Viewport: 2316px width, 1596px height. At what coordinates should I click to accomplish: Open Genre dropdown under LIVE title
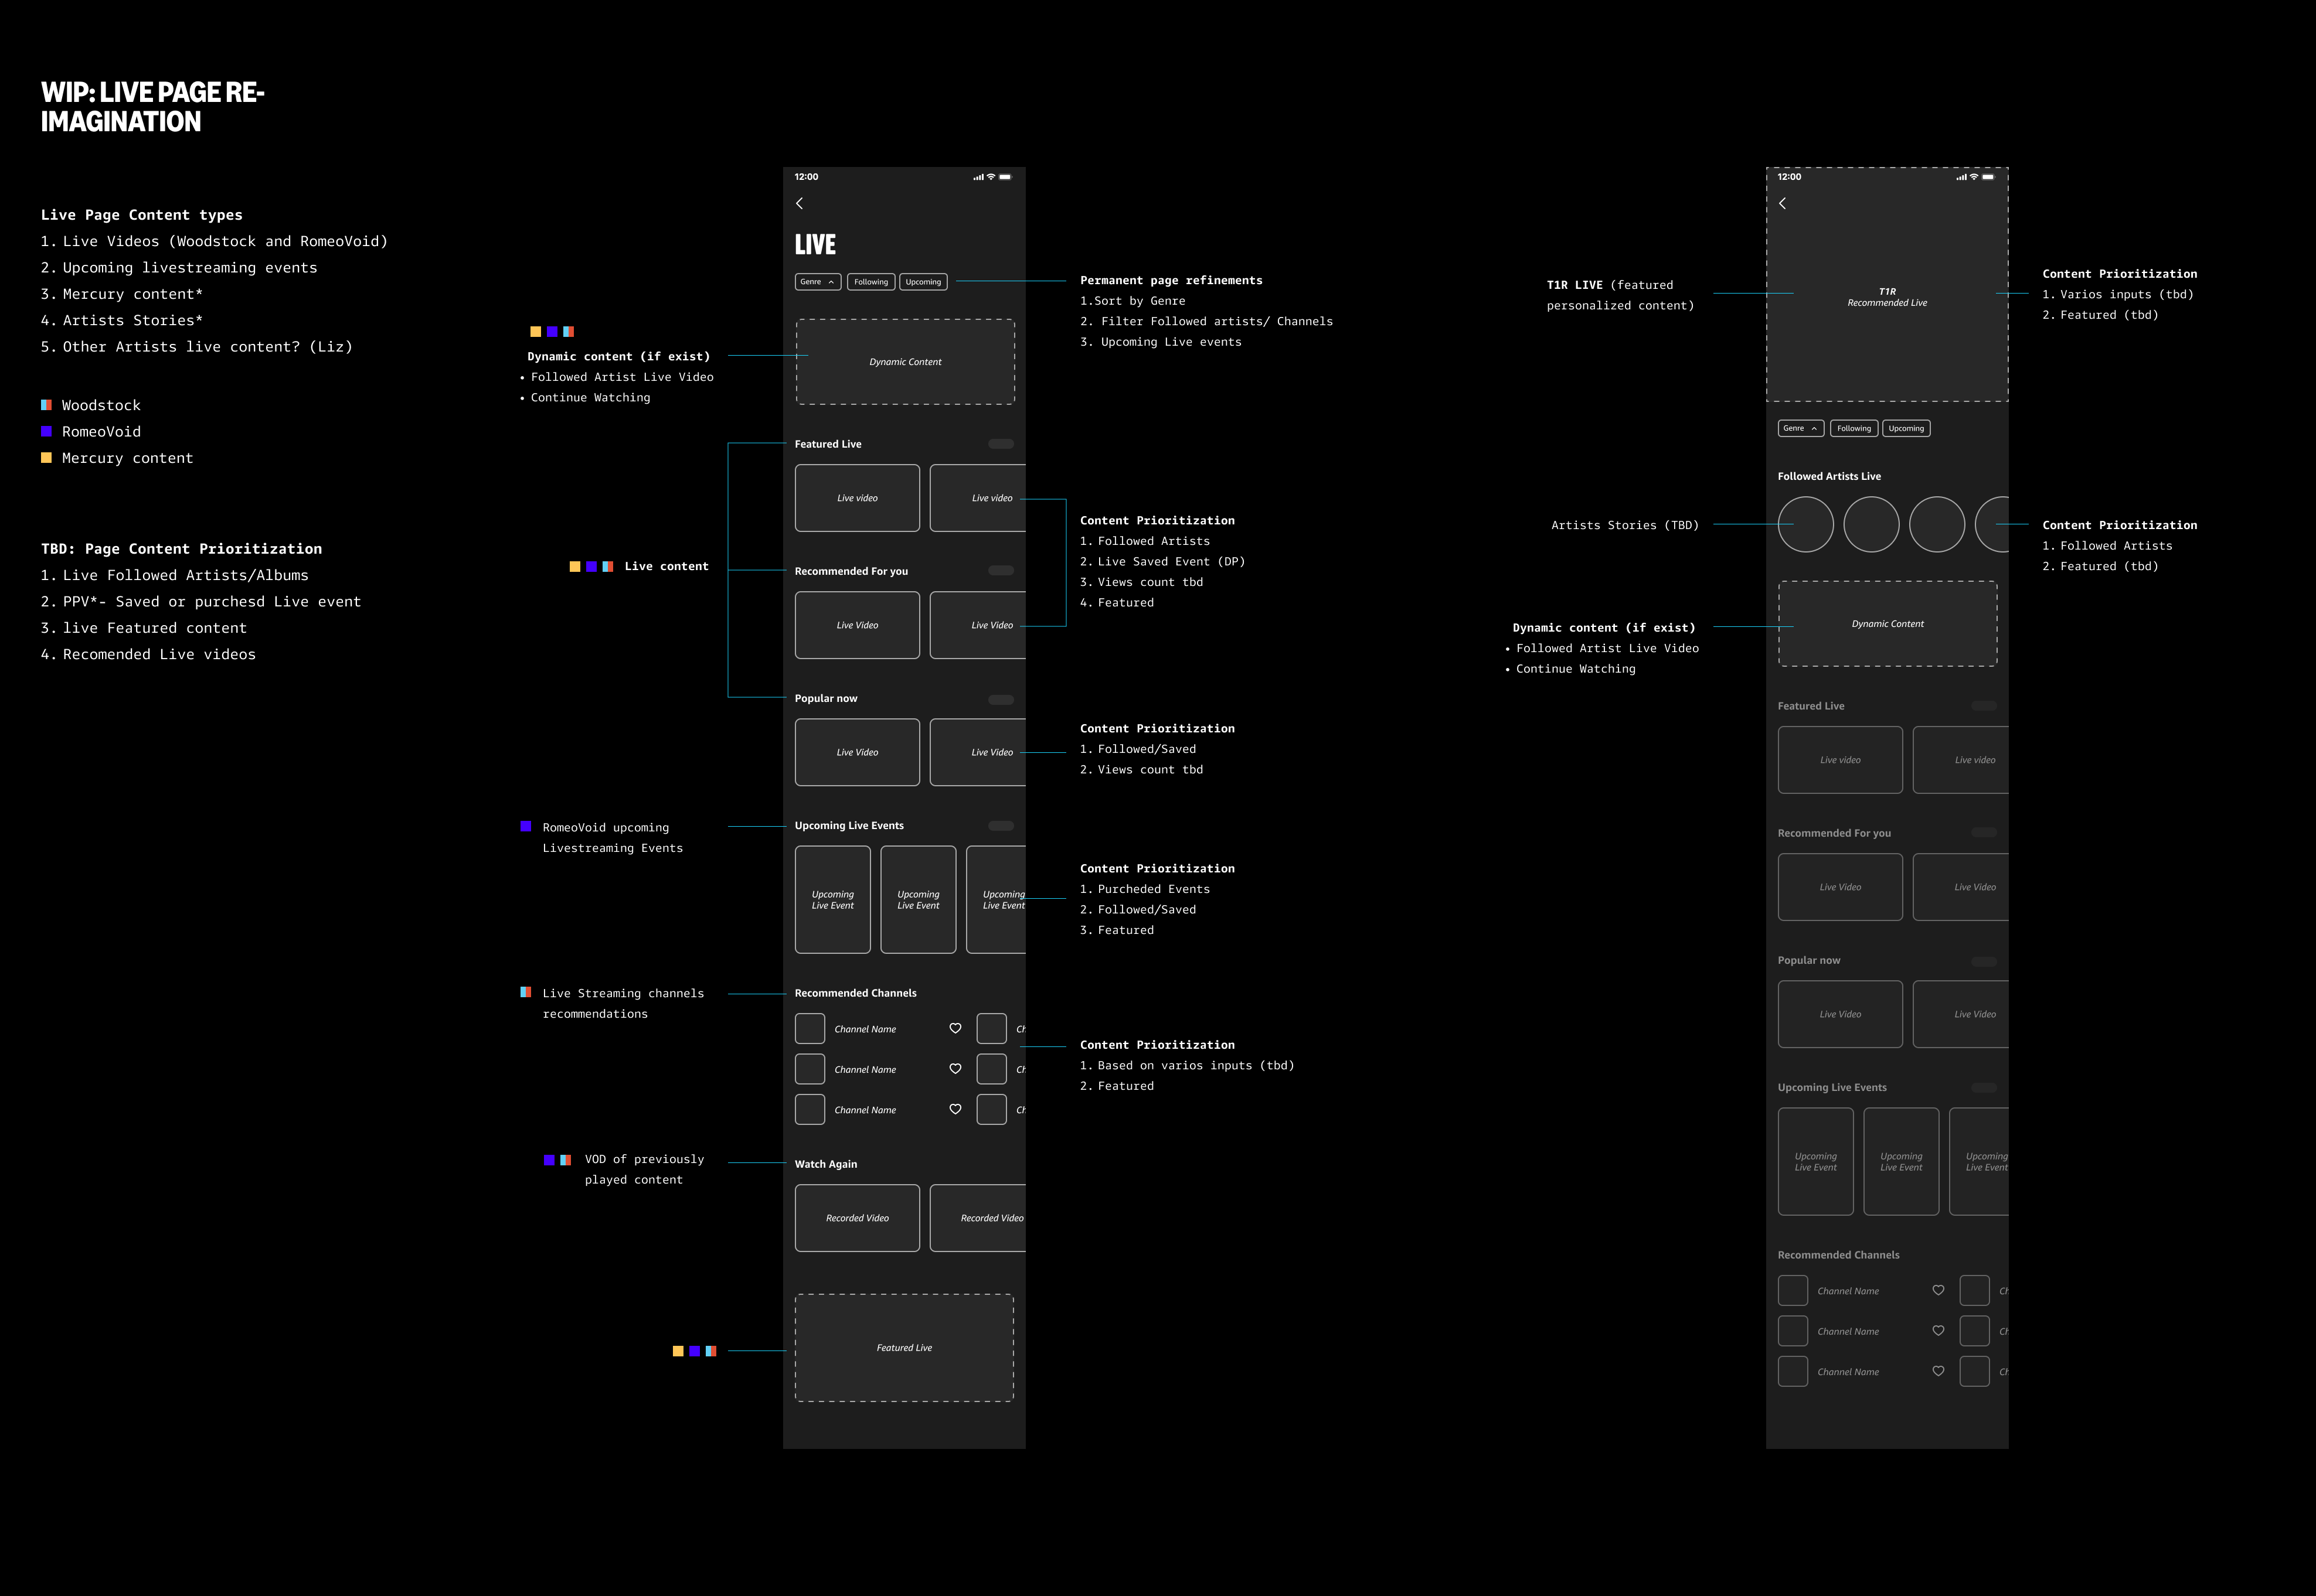[817, 282]
